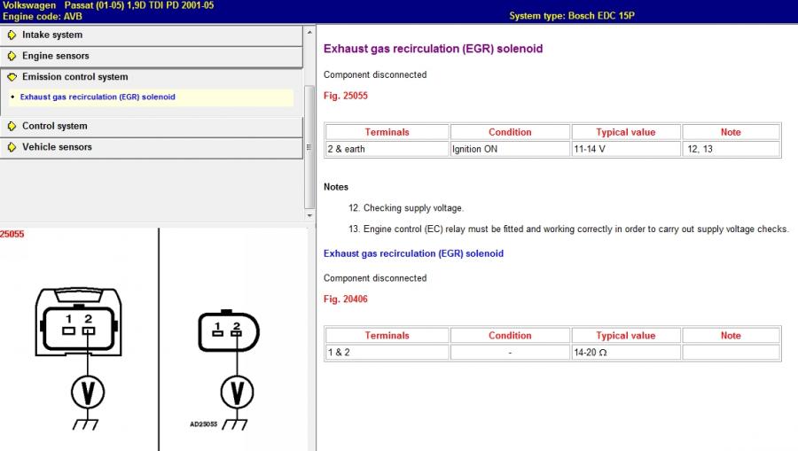This screenshot has height=451, width=798.
Task: Expand the Intake system section
Action: 52,35
